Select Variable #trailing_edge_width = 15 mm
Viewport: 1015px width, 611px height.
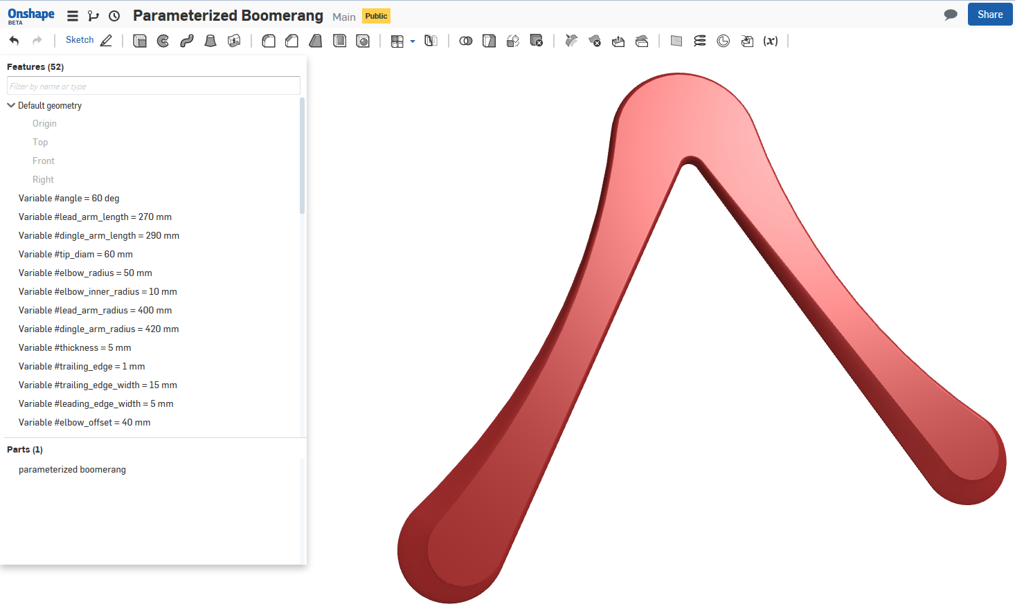pyautogui.click(x=98, y=385)
